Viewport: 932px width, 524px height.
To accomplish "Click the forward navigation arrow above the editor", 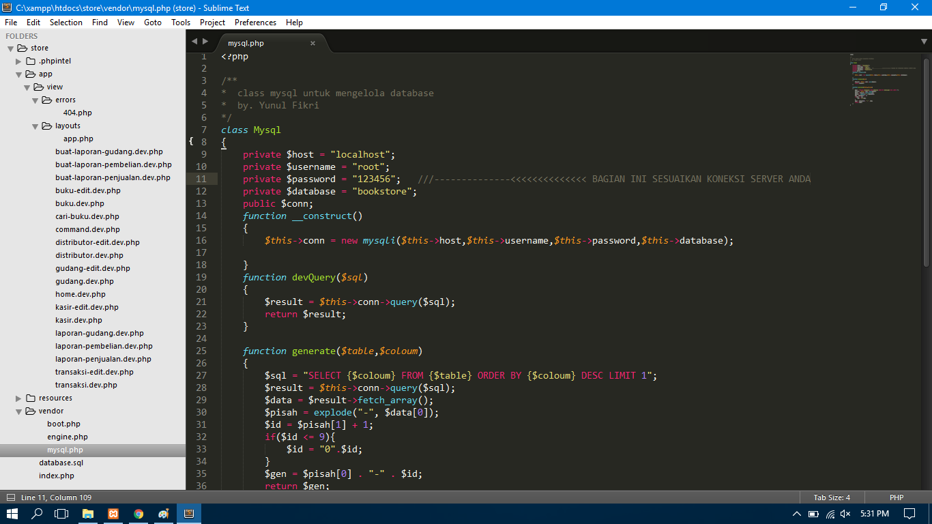I will tap(205, 42).
